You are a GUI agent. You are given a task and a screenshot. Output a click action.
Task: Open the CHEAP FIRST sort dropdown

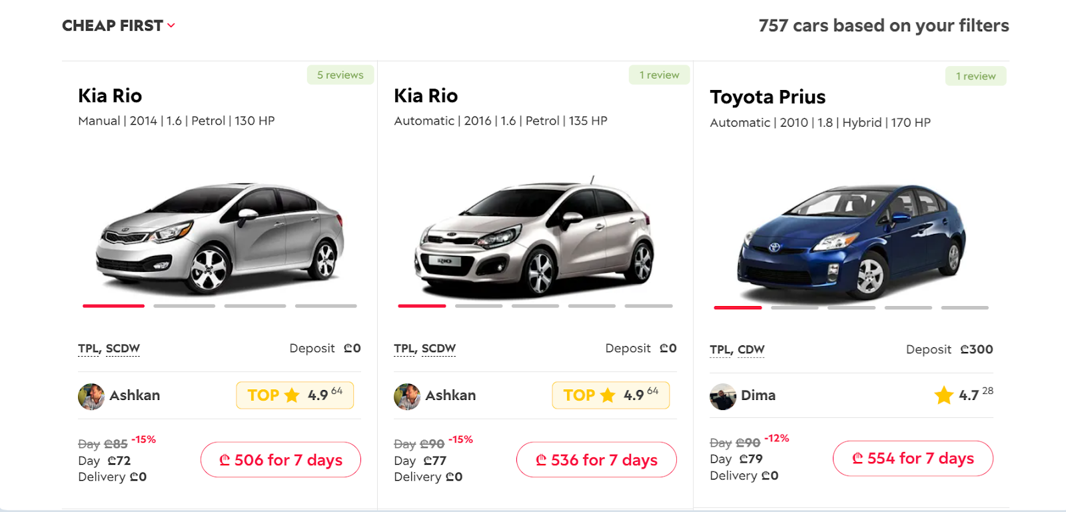(x=118, y=25)
